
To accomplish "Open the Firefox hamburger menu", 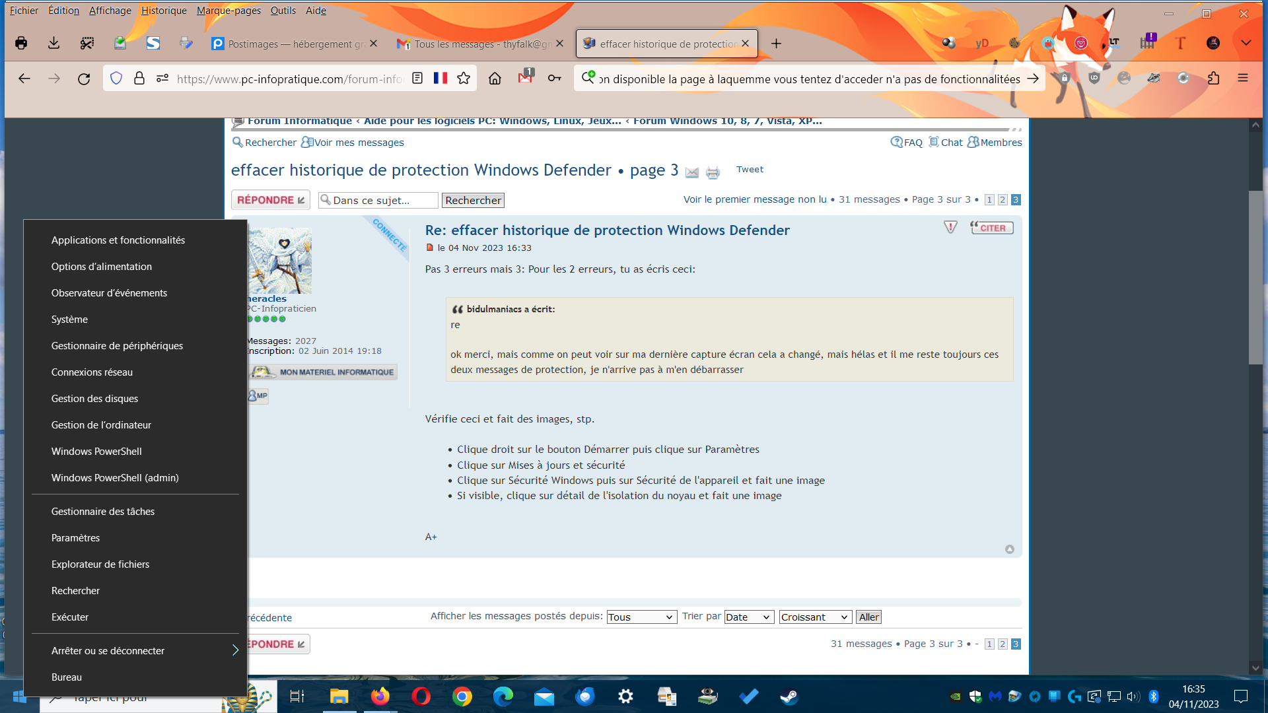I will click(x=1243, y=79).
